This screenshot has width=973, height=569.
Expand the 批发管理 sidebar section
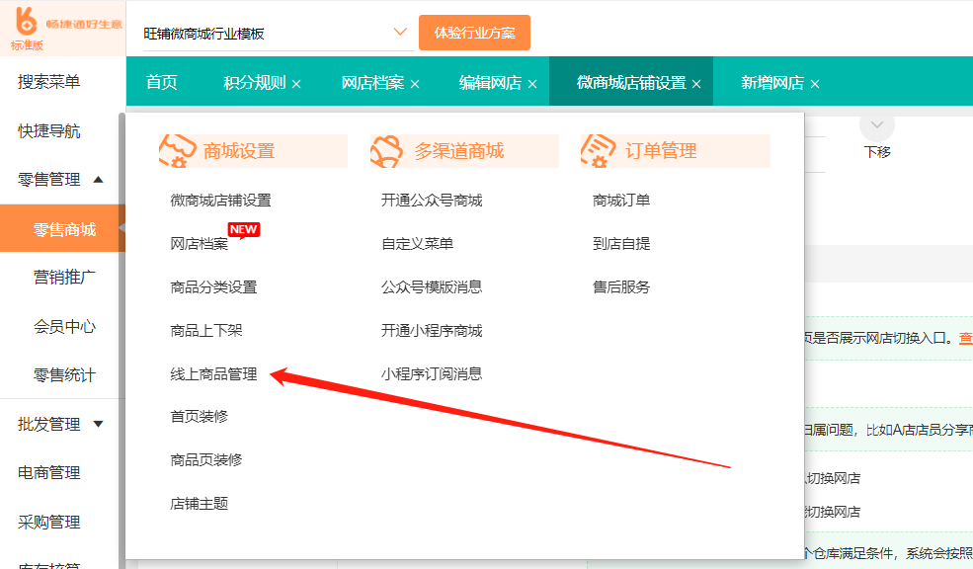98,425
